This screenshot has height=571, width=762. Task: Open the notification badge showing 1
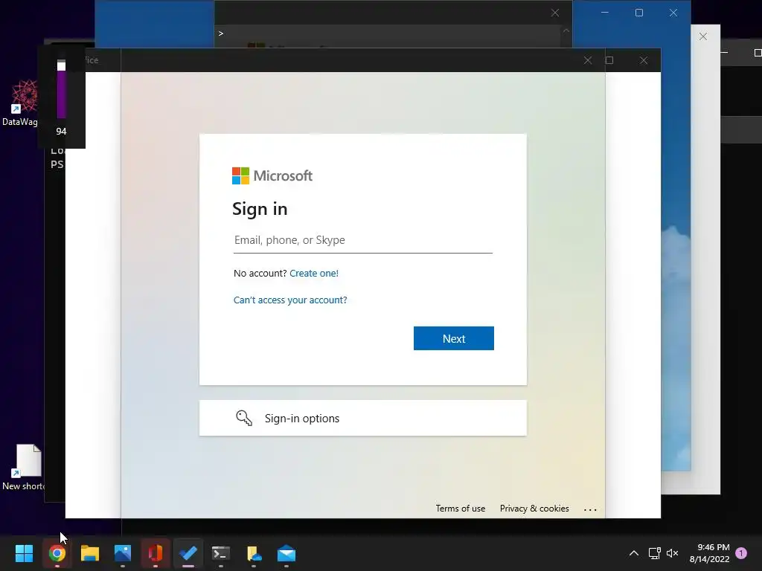click(x=741, y=553)
